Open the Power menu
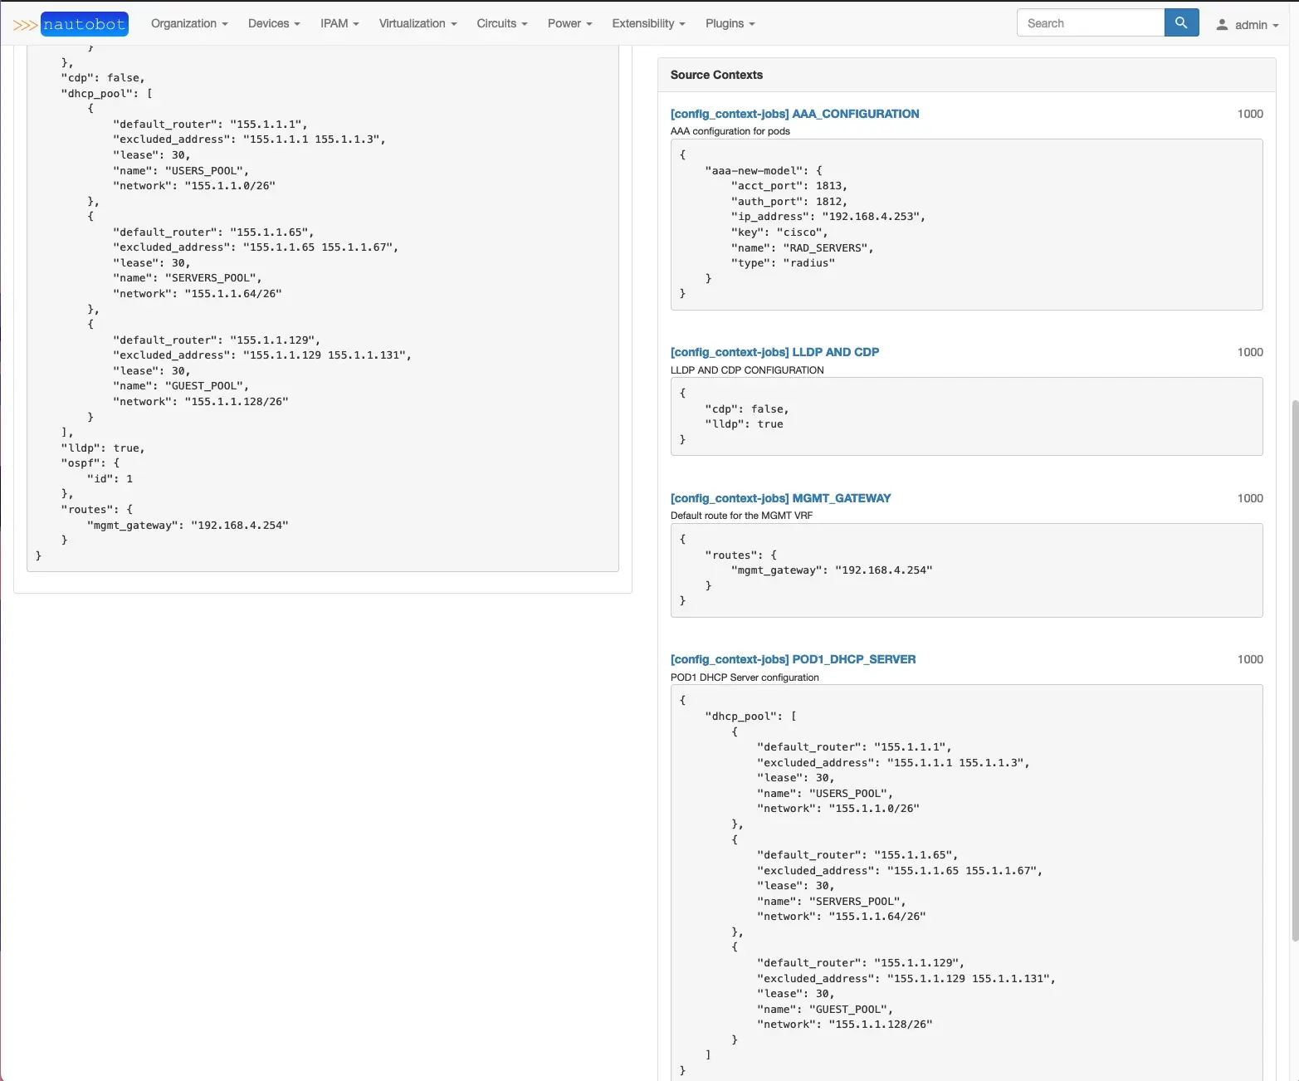The height and width of the screenshot is (1081, 1299). [x=569, y=23]
